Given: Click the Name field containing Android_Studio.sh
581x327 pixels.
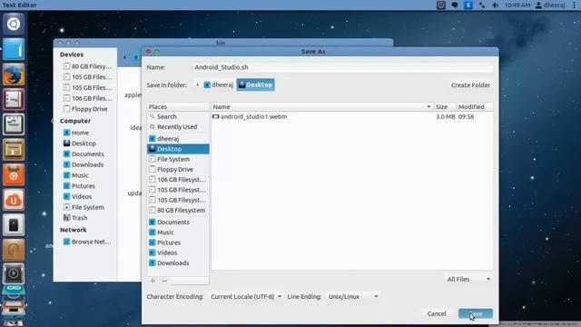Looking at the screenshot, I should click(x=343, y=67).
